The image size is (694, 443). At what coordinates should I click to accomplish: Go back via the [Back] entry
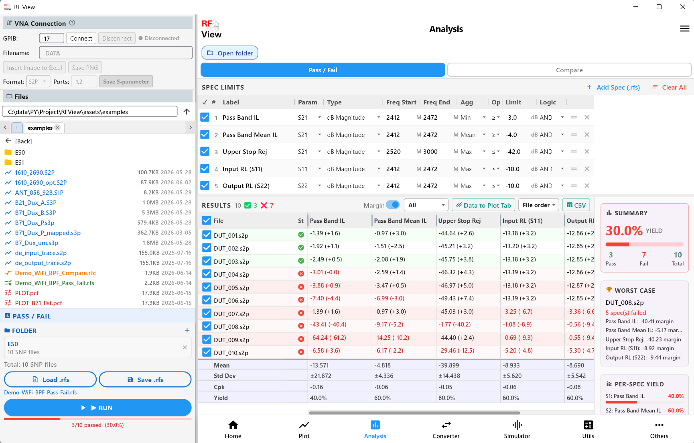click(23, 141)
